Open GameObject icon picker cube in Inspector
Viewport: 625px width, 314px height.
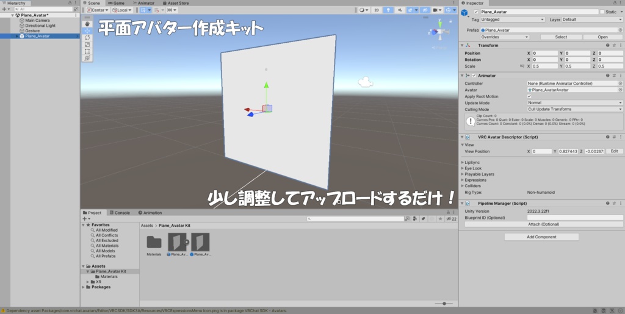pos(464,13)
